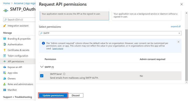Open the Manifest page
The width and height of the screenshot is (188, 101).
click(x=12, y=90)
